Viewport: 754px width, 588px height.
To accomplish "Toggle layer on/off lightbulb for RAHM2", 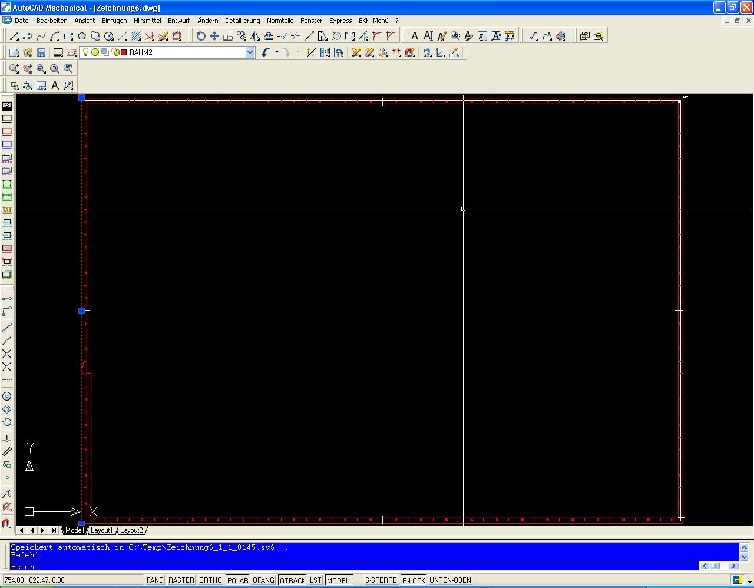I will [85, 52].
